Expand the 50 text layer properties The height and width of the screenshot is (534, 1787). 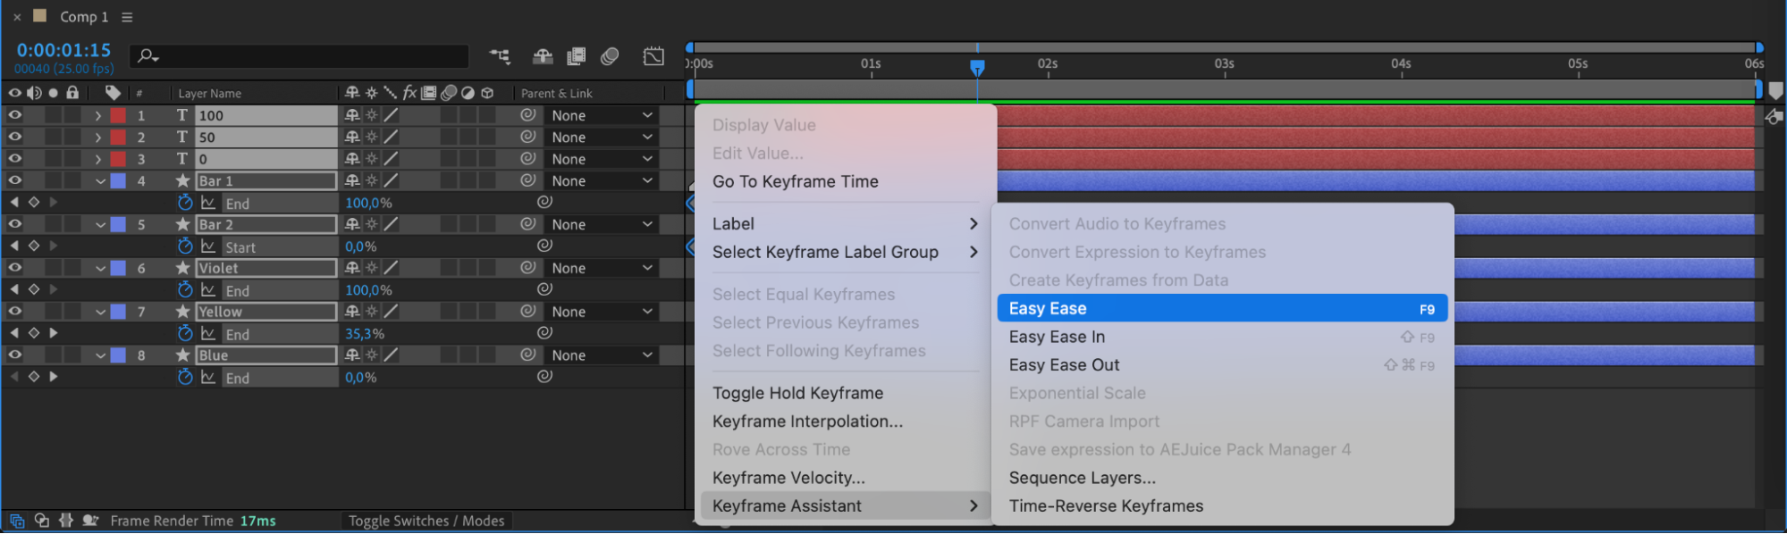click(98, 138)
